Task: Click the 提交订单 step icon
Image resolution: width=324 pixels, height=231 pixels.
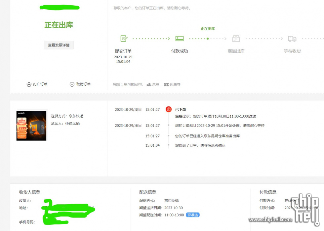Action: (x=124, y=39)
